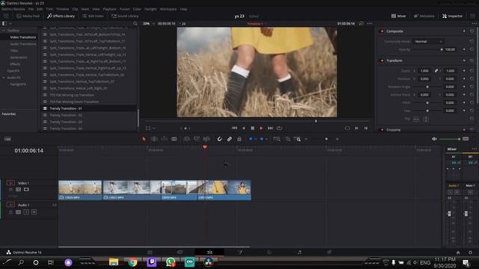Select the Blade Edit Mode tool
479x269 pixels.
coord(174,139)
